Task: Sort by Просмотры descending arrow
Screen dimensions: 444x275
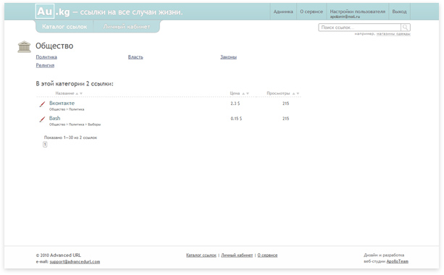Action: point(298,93)
